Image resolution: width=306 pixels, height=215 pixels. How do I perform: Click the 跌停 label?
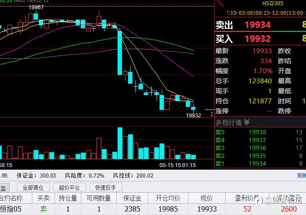click(285, 111)
